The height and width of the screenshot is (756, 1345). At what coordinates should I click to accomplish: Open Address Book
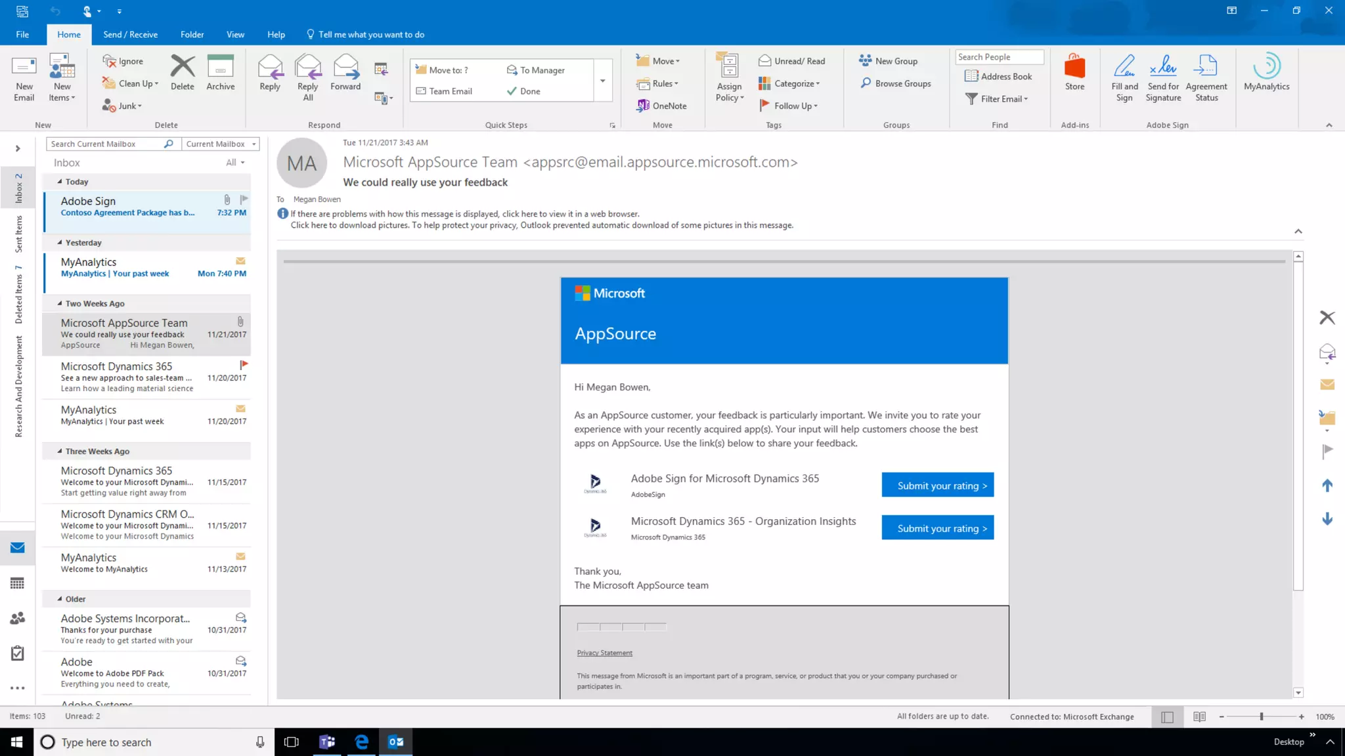click(x=999, y=76)
